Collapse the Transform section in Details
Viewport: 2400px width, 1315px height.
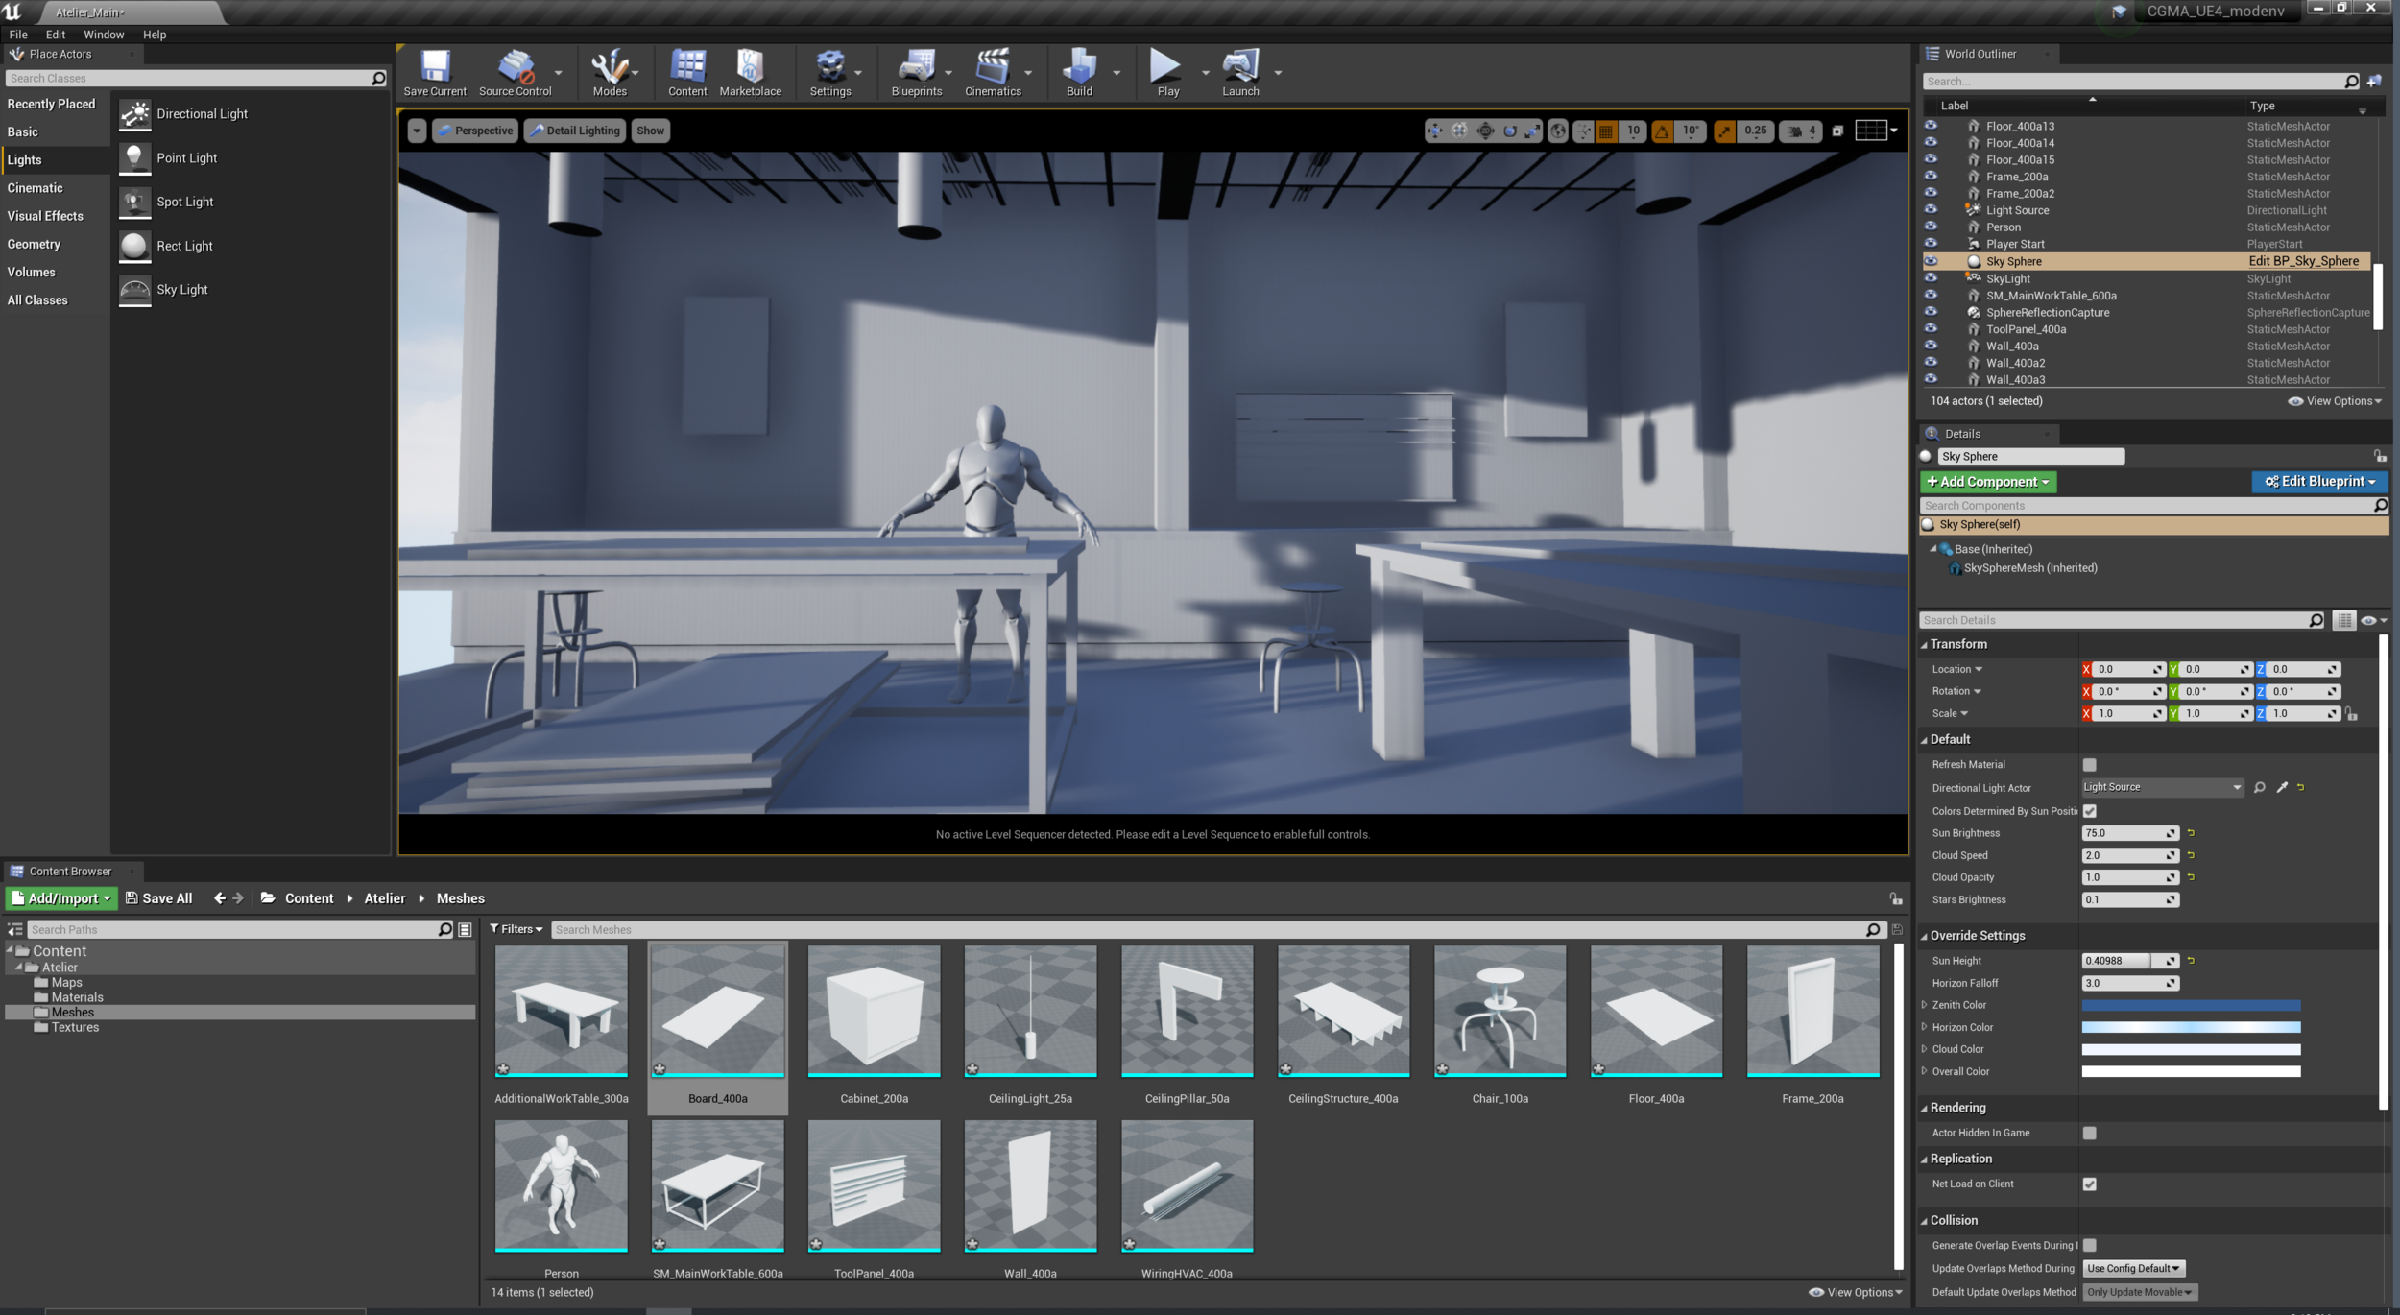point(1928,644)
